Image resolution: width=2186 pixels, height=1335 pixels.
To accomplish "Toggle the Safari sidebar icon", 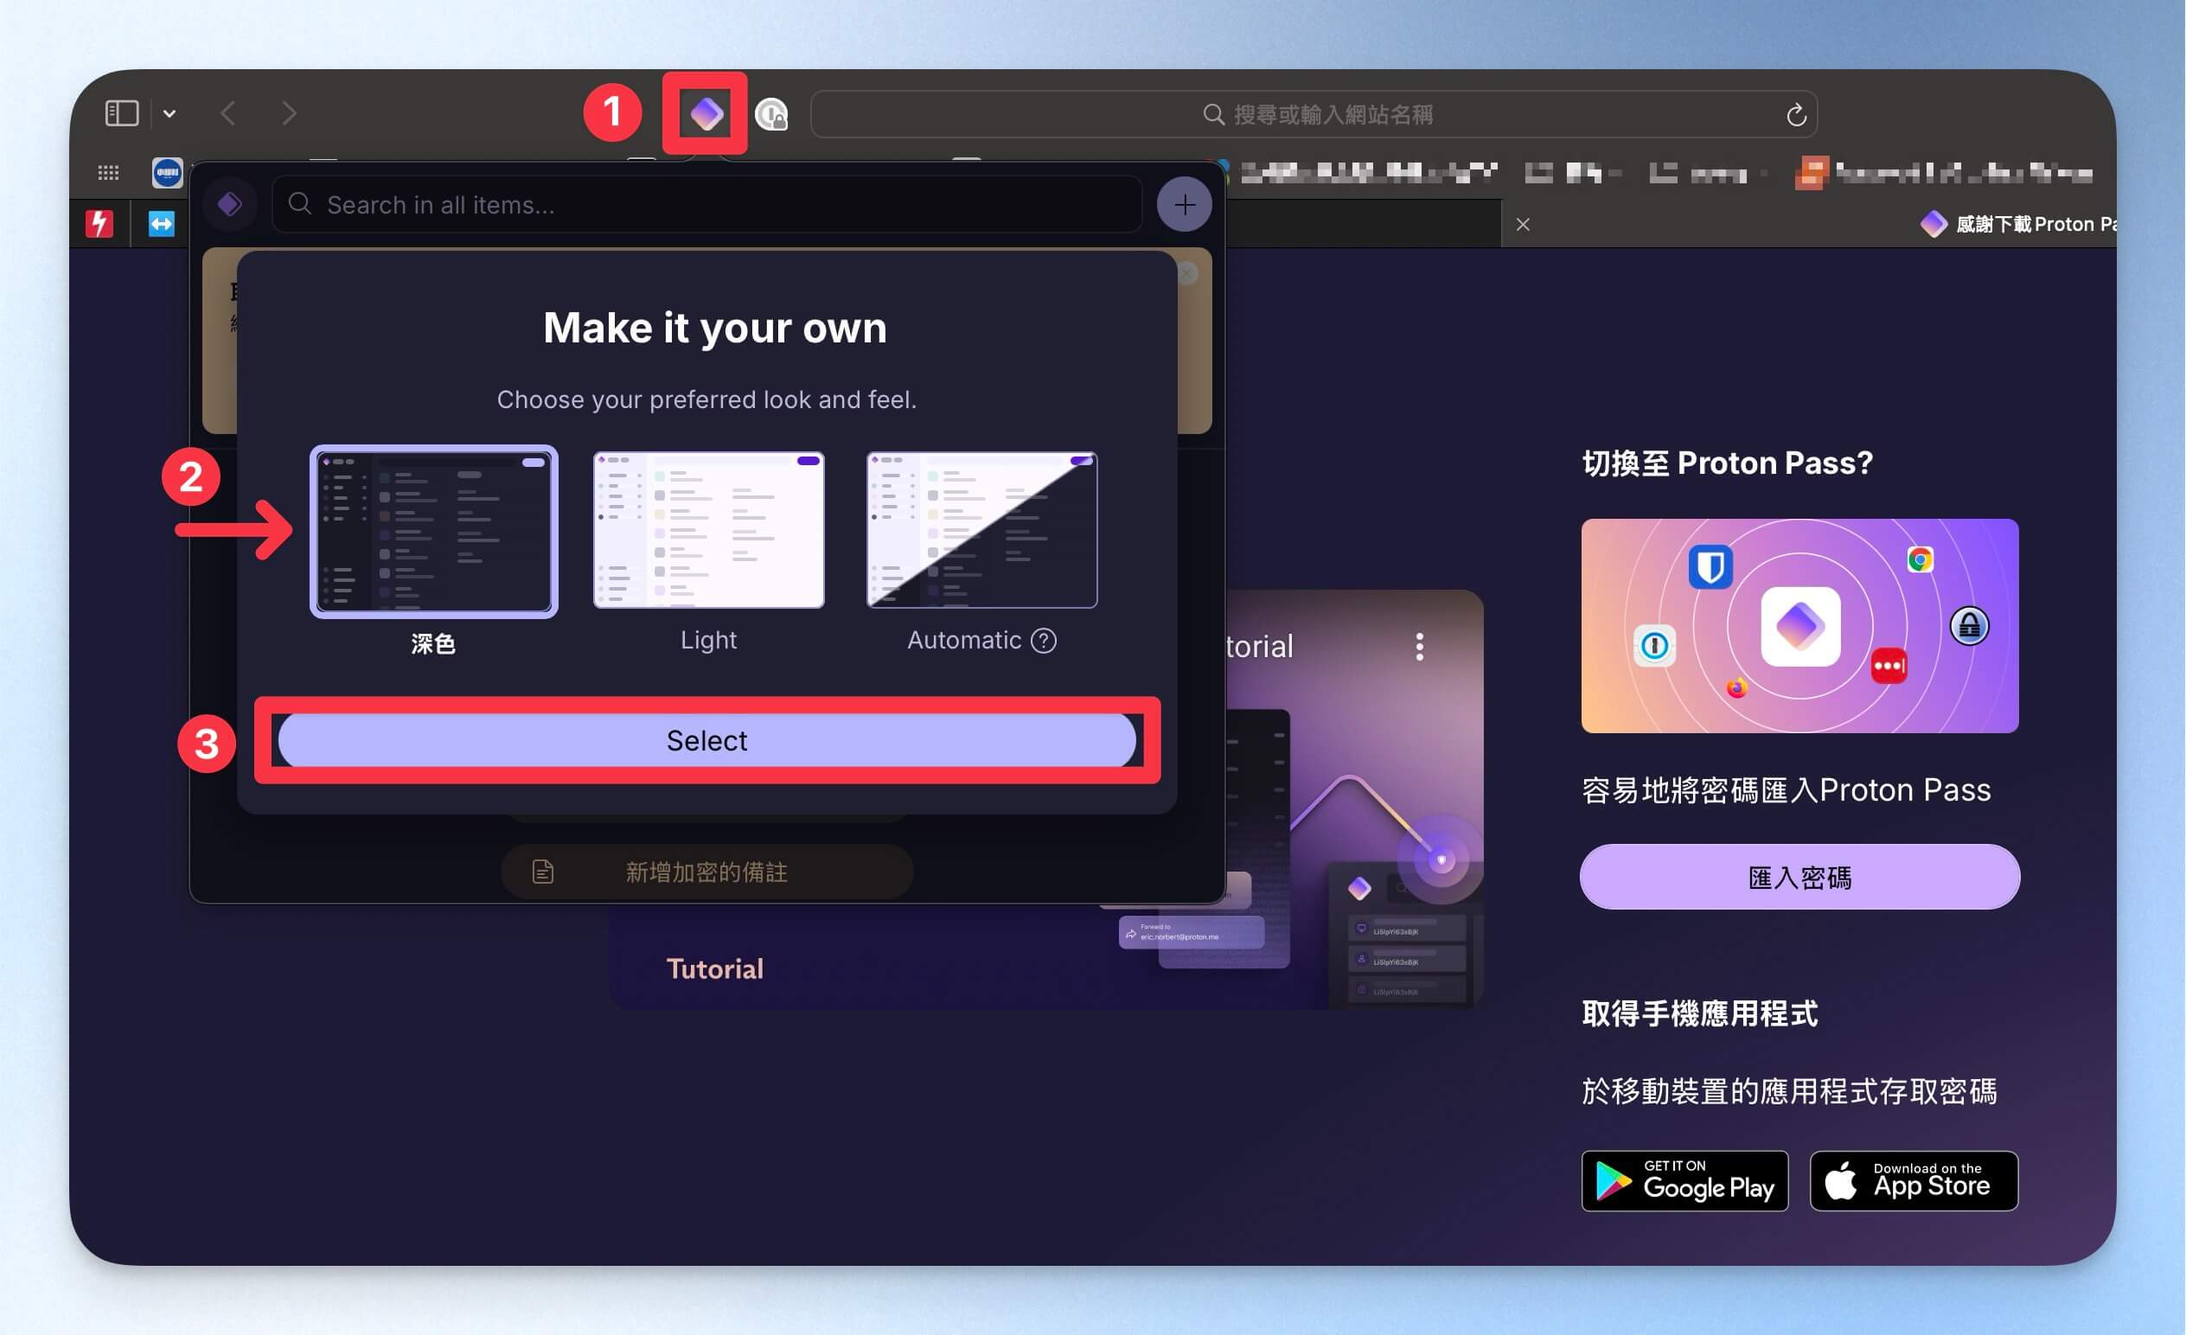I will pos(122,113).
